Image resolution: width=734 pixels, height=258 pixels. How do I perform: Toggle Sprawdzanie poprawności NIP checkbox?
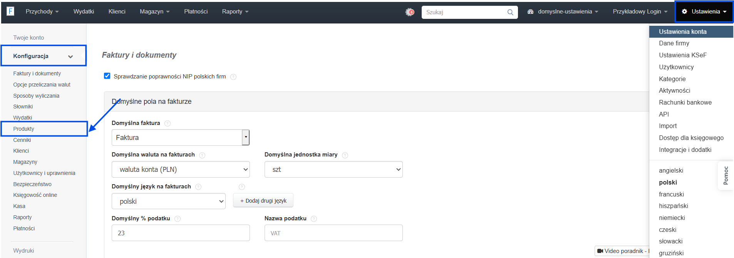(x=107, y=76)
